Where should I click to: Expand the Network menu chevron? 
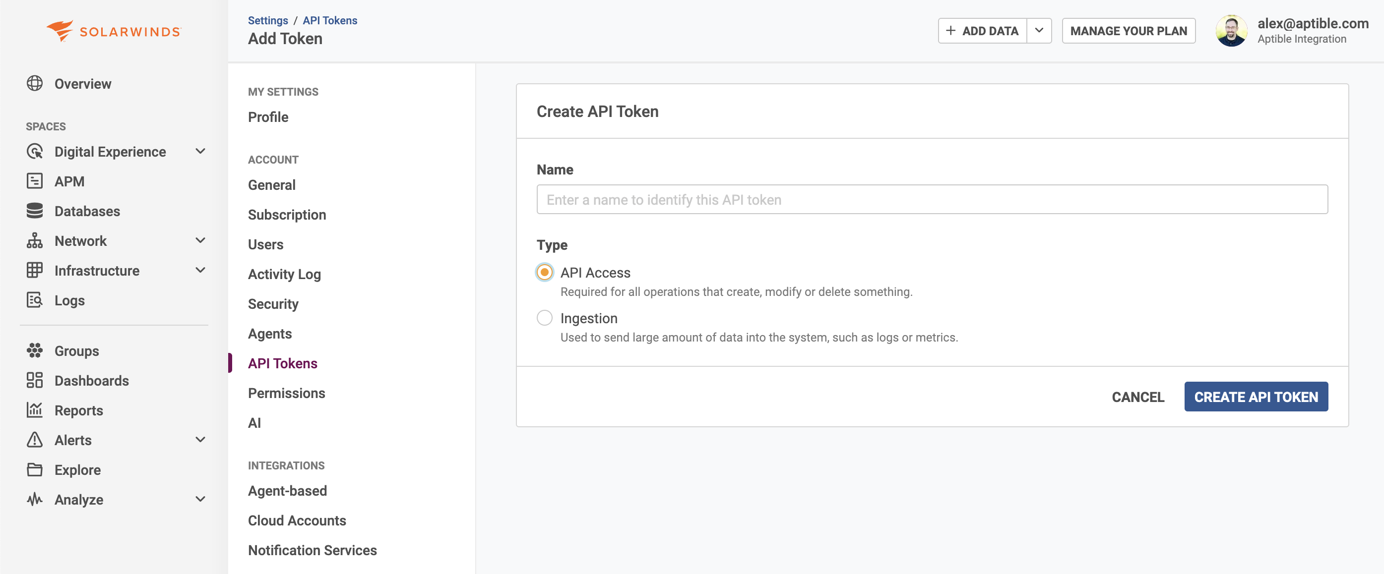tap(200, 240)
